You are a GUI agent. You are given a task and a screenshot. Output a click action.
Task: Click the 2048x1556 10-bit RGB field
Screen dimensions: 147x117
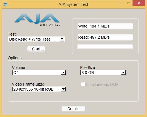(39, 89)
